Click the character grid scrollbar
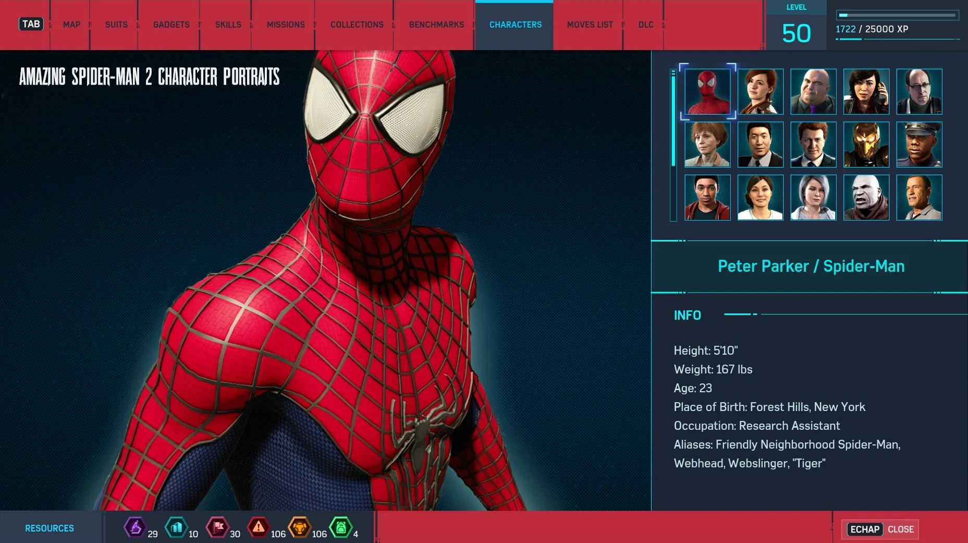Viewport: 968px width, 543px height. [x=673, y=145]
